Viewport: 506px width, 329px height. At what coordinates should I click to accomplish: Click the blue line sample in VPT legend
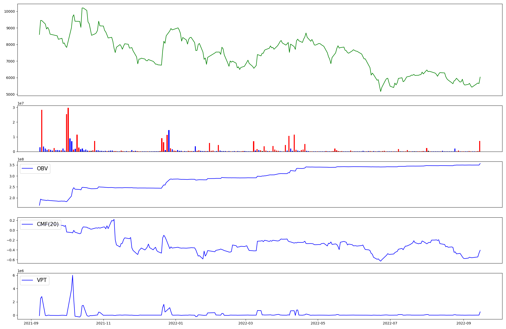28,280
